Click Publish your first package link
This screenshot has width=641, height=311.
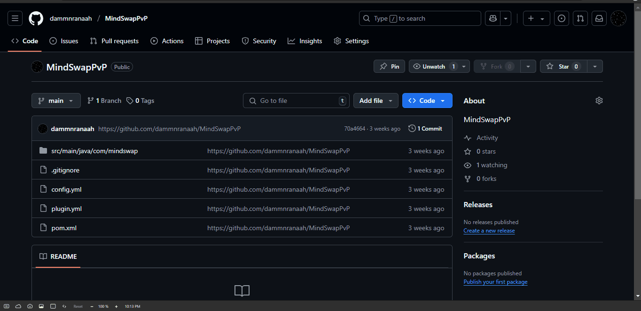coord(495,282)
